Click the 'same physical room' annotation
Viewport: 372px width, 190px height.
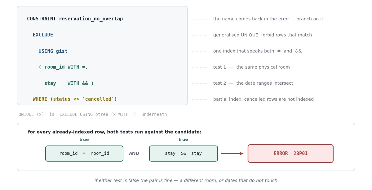point(251,67)
